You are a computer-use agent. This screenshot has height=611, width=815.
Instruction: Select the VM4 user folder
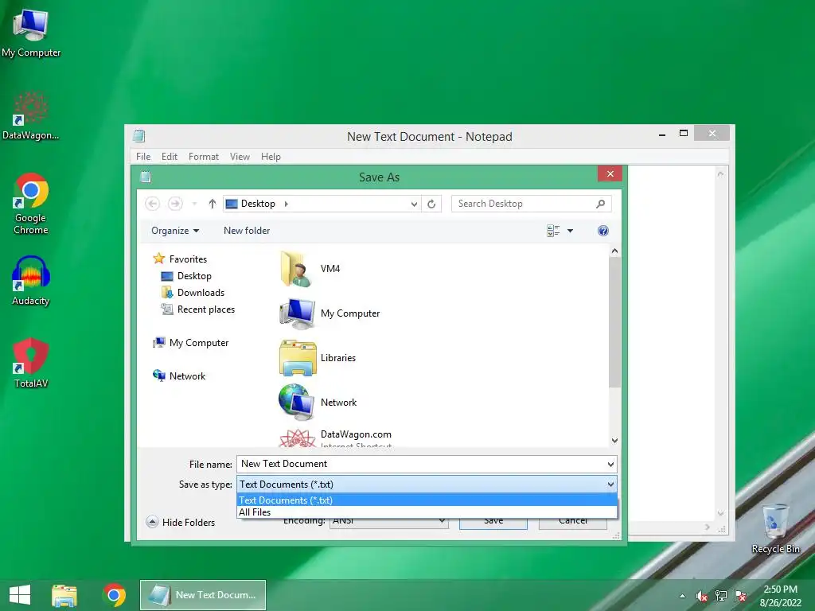(x=311, y=269)
